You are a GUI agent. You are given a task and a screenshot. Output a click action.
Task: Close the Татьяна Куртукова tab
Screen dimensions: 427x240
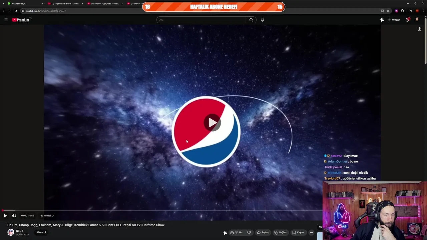coord(122,4)
